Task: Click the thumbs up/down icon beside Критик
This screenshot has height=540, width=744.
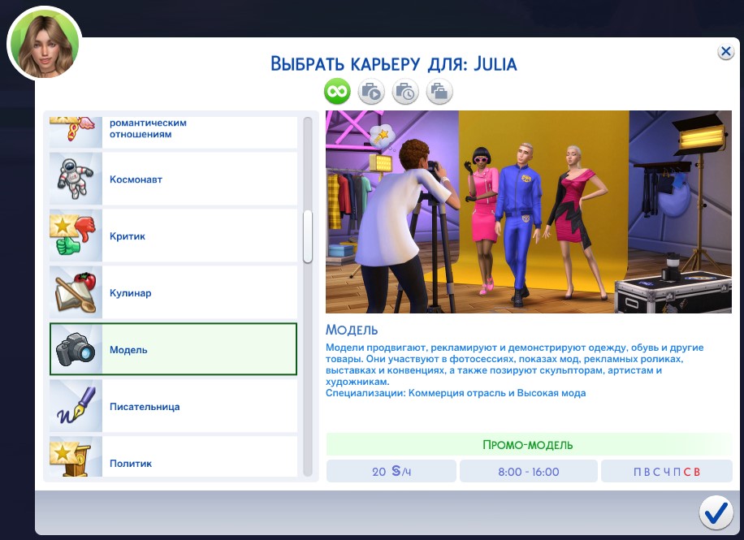Action: (x=75, y=233)
